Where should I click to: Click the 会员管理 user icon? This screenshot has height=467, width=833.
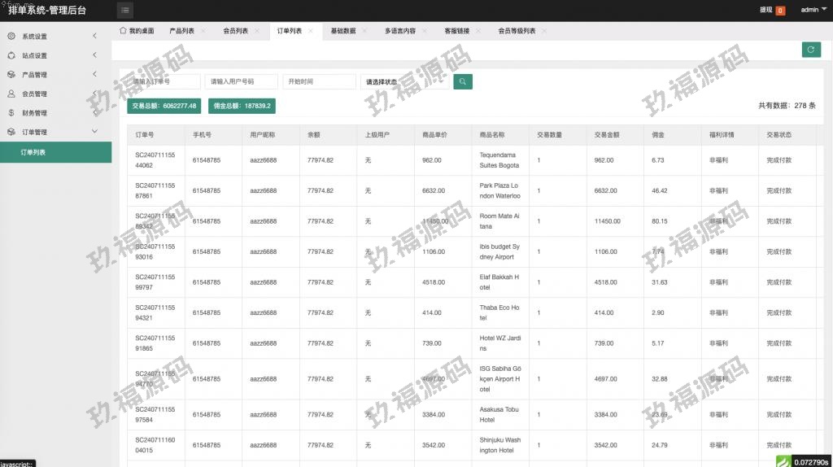coord(11,94)
